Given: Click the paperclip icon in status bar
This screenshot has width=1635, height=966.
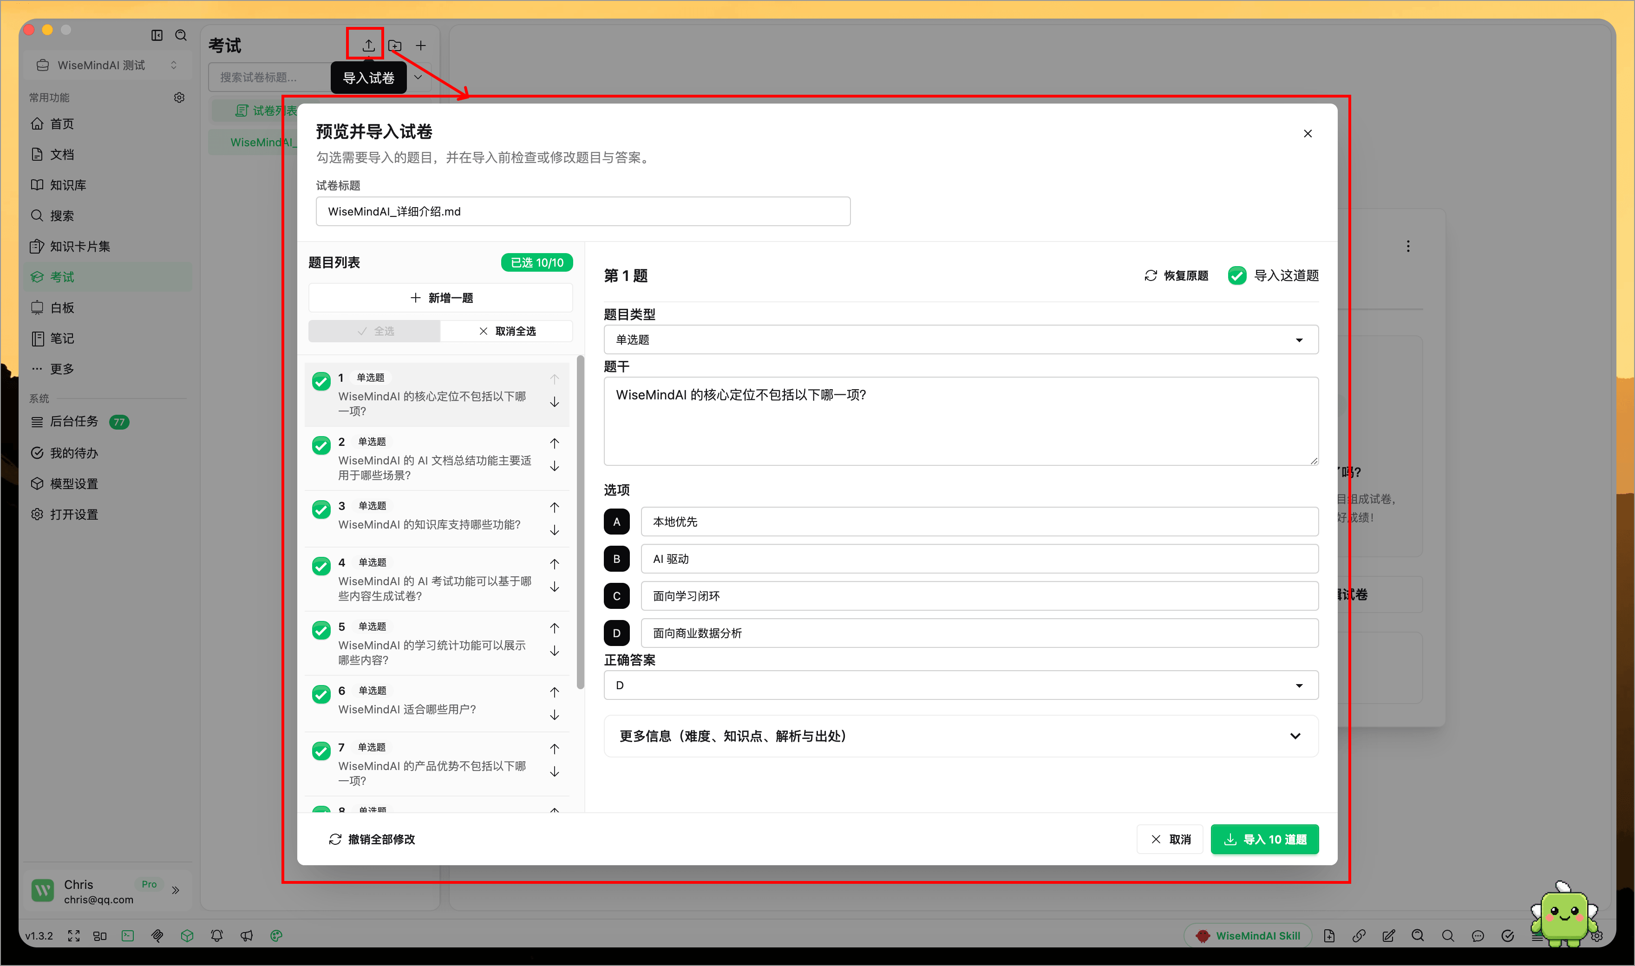Looking at the screenshot, I should (157, 935).
